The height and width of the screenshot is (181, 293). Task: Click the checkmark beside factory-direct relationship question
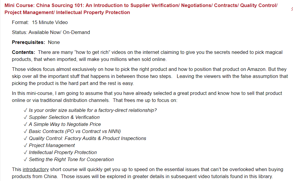point(26,110)
